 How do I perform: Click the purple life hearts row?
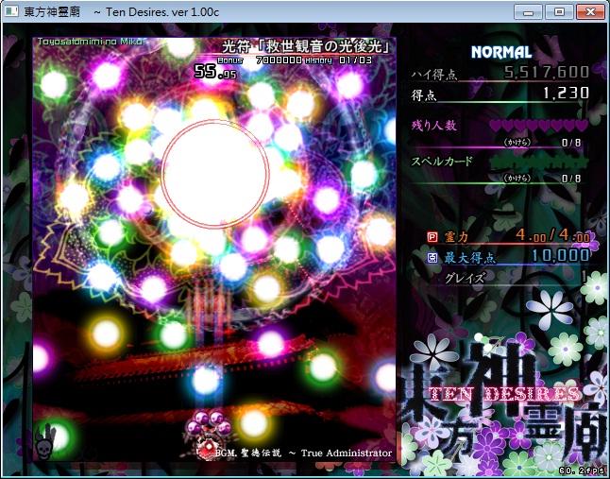point(539,126)
